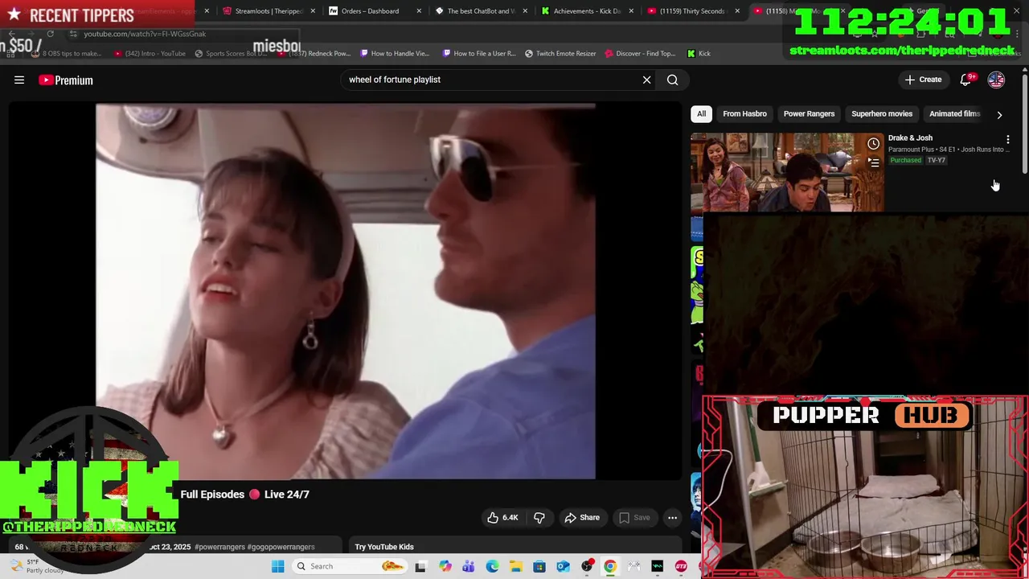1029x579 pixels.
Task: Clear the search text with the X icon
Action: (x=646, y=80)
